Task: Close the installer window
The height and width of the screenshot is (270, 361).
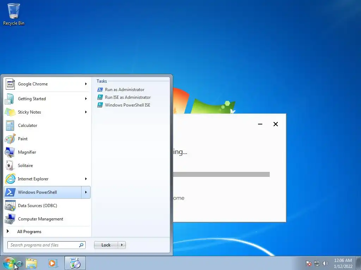Action: click(276, 124)
